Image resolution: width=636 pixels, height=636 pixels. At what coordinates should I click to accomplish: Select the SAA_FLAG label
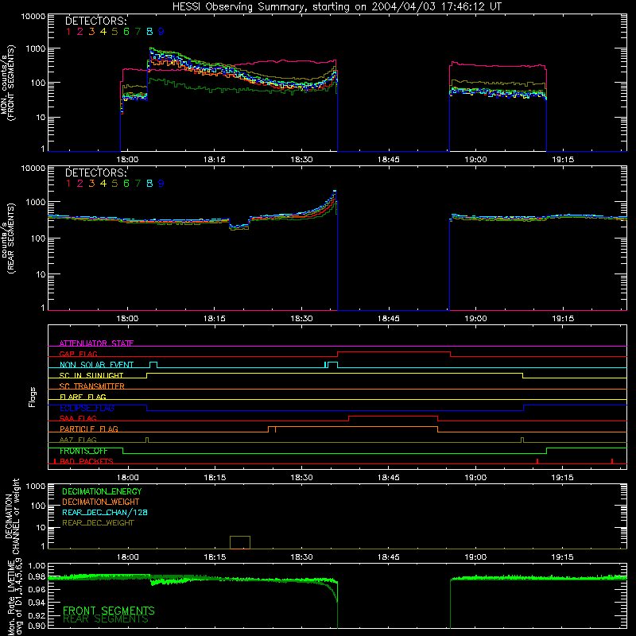tap(78, 418)
